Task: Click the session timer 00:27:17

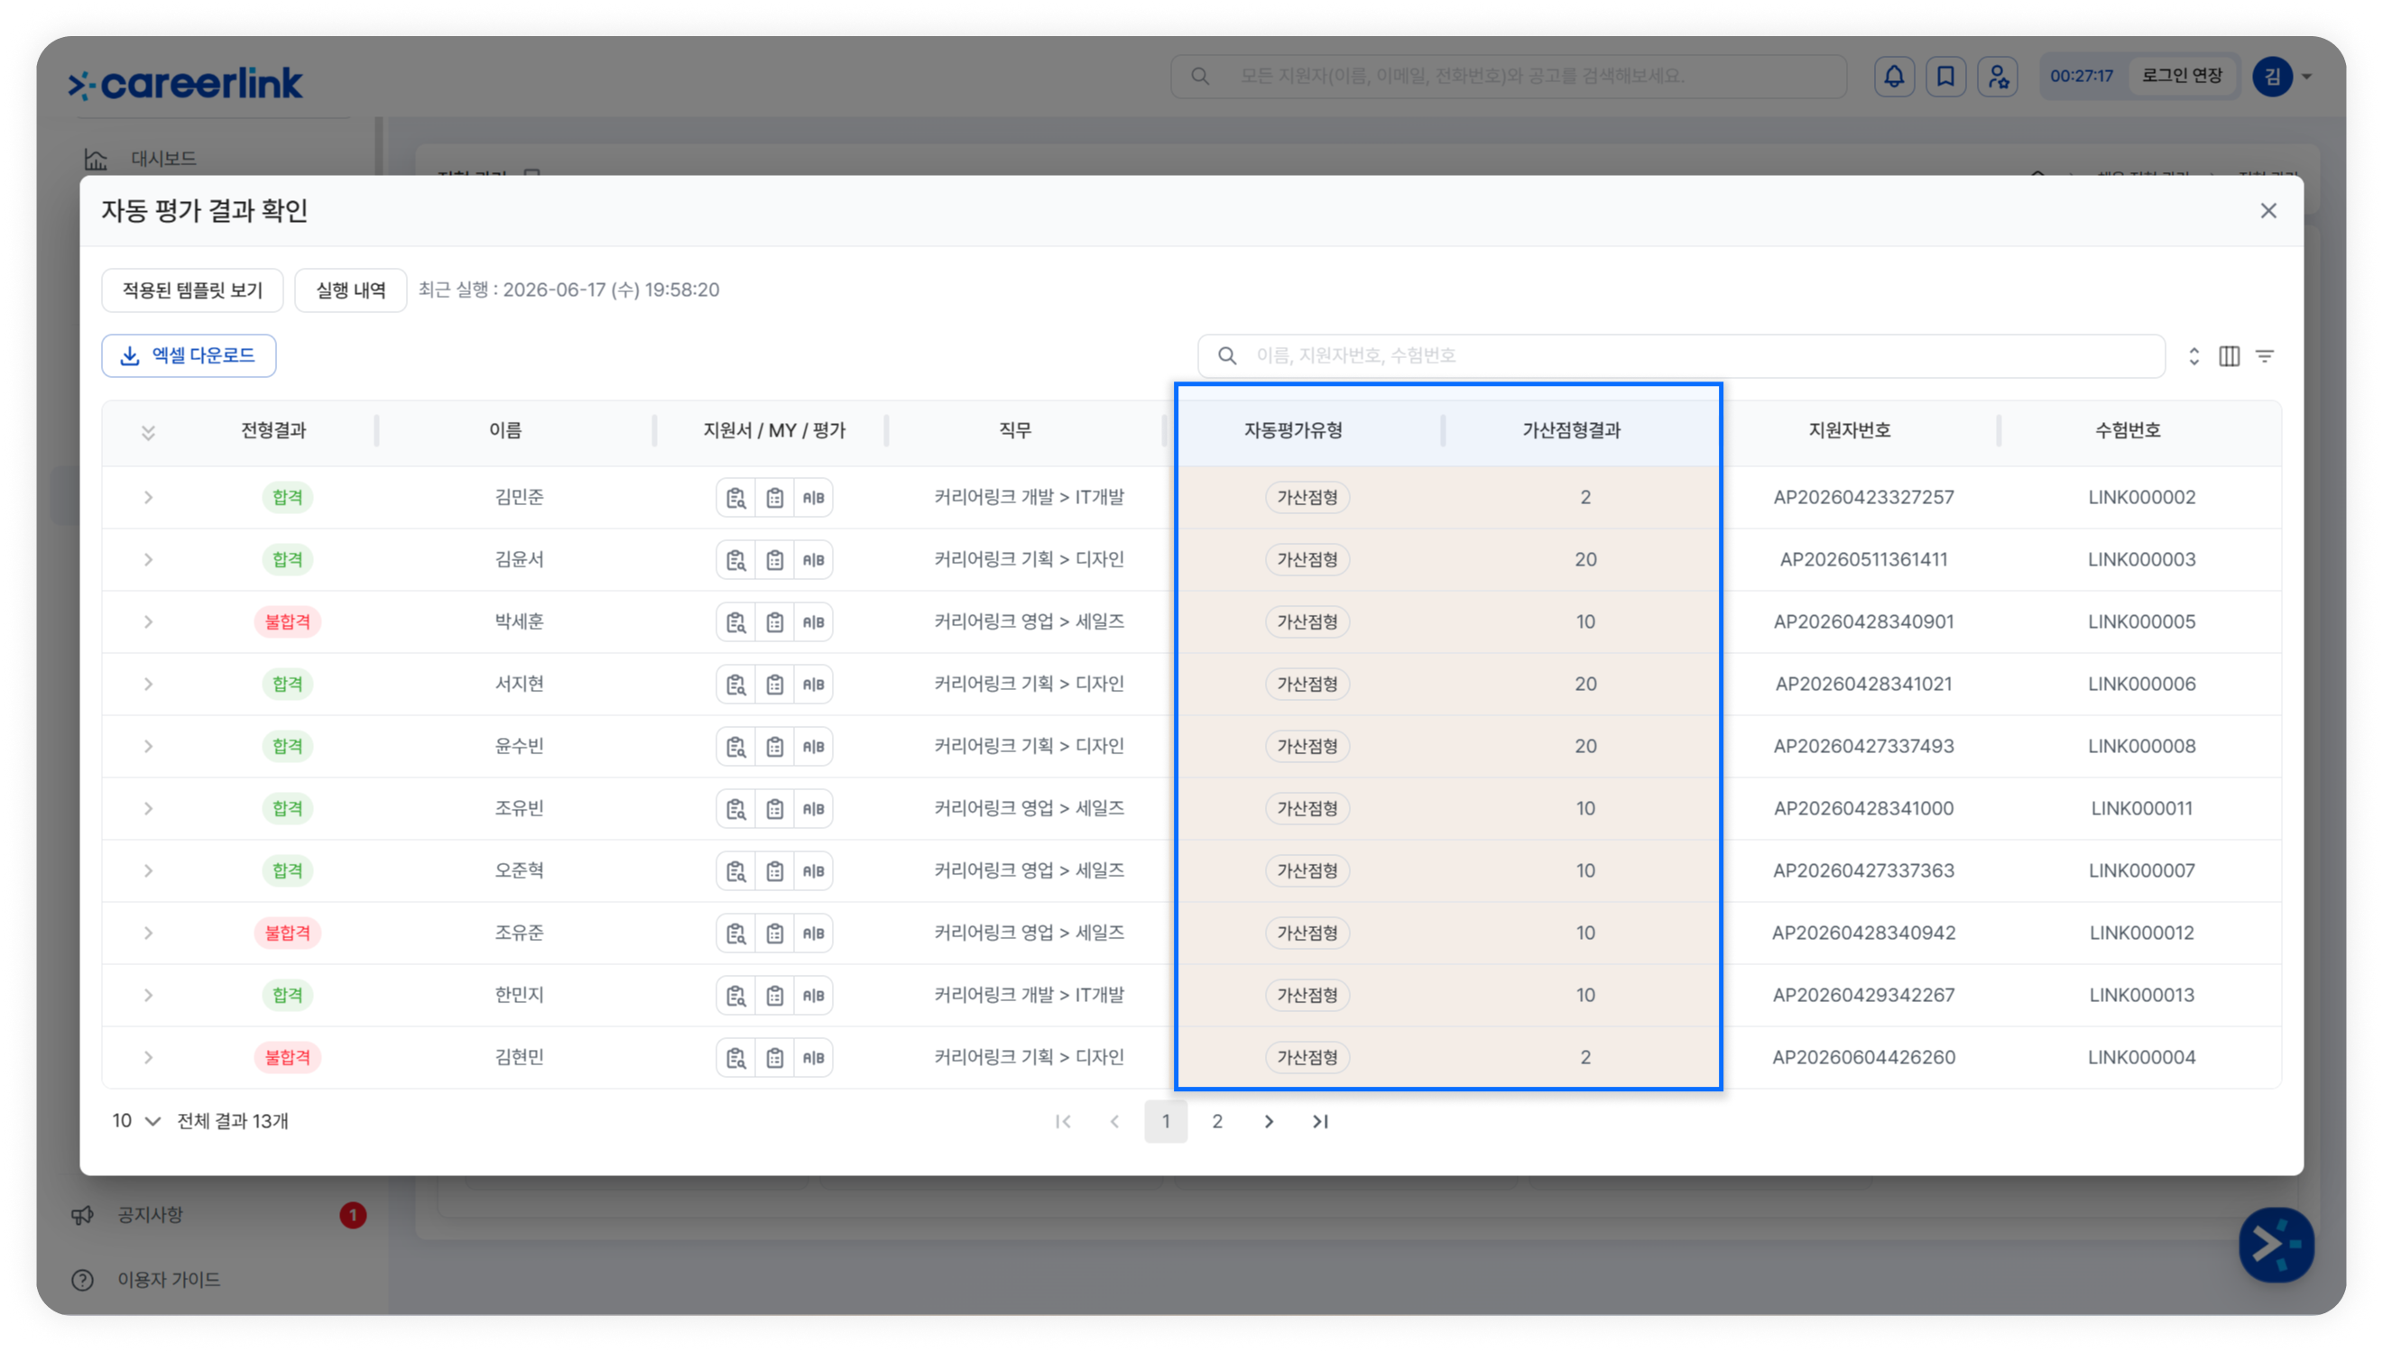Action: click(x=2082, y=76)
